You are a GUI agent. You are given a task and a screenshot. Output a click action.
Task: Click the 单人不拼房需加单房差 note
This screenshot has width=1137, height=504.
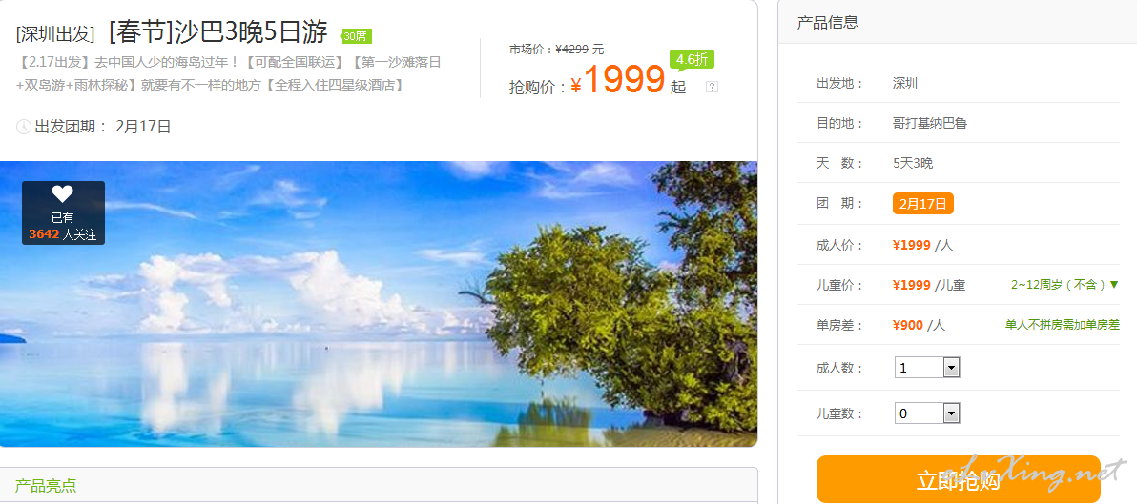click(x=1062, y=325)
